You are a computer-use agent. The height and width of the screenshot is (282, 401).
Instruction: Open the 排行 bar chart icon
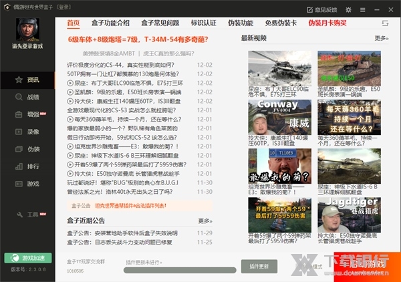click(19, 166)
